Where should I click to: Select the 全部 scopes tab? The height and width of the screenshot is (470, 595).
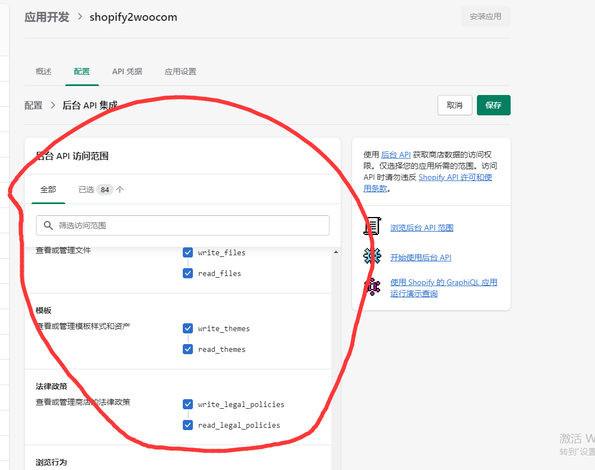48,189
